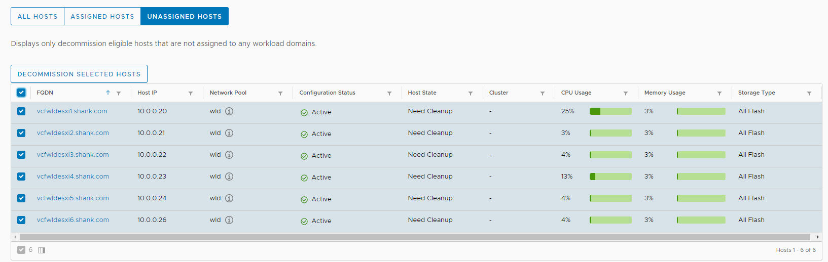Sort by the Storage Type column header
The width and height of the screenshot is (828, 262).
click(x=757, y=93)
